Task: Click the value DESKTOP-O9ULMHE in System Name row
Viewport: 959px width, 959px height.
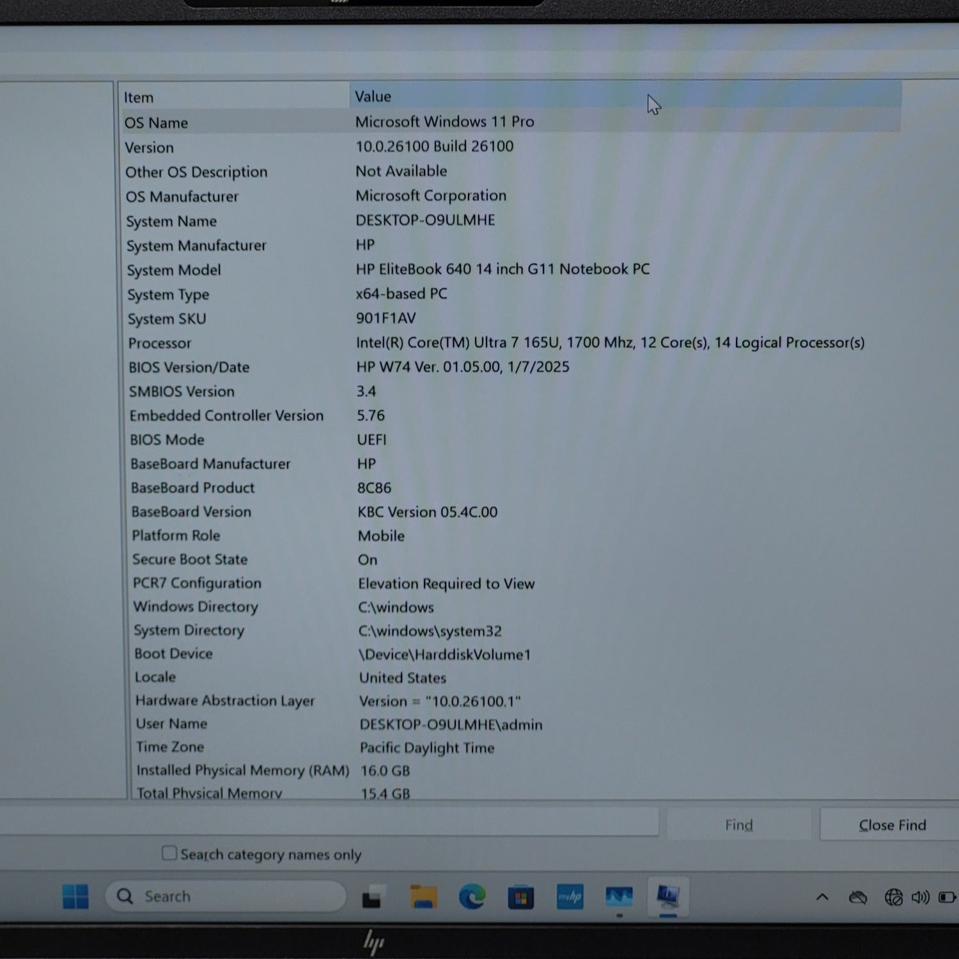Action: (x=426, y=220)
